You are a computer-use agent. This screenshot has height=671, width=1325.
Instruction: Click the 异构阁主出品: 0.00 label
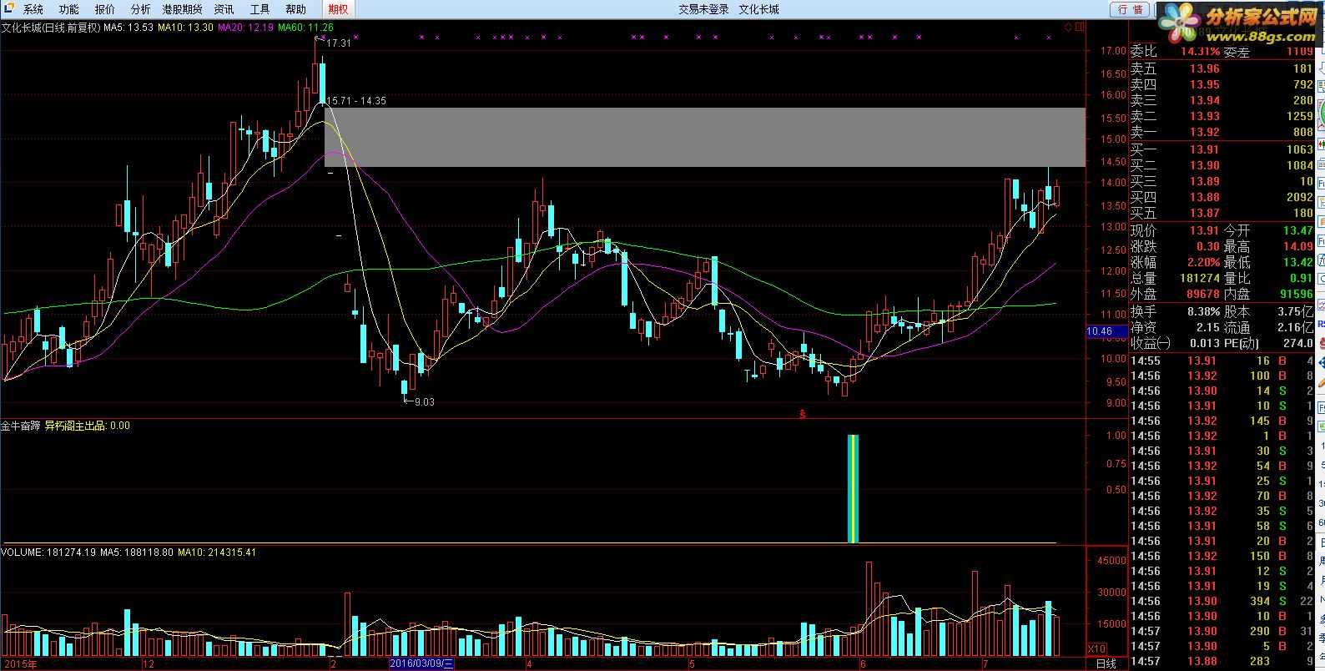click(x=88, y=426)
